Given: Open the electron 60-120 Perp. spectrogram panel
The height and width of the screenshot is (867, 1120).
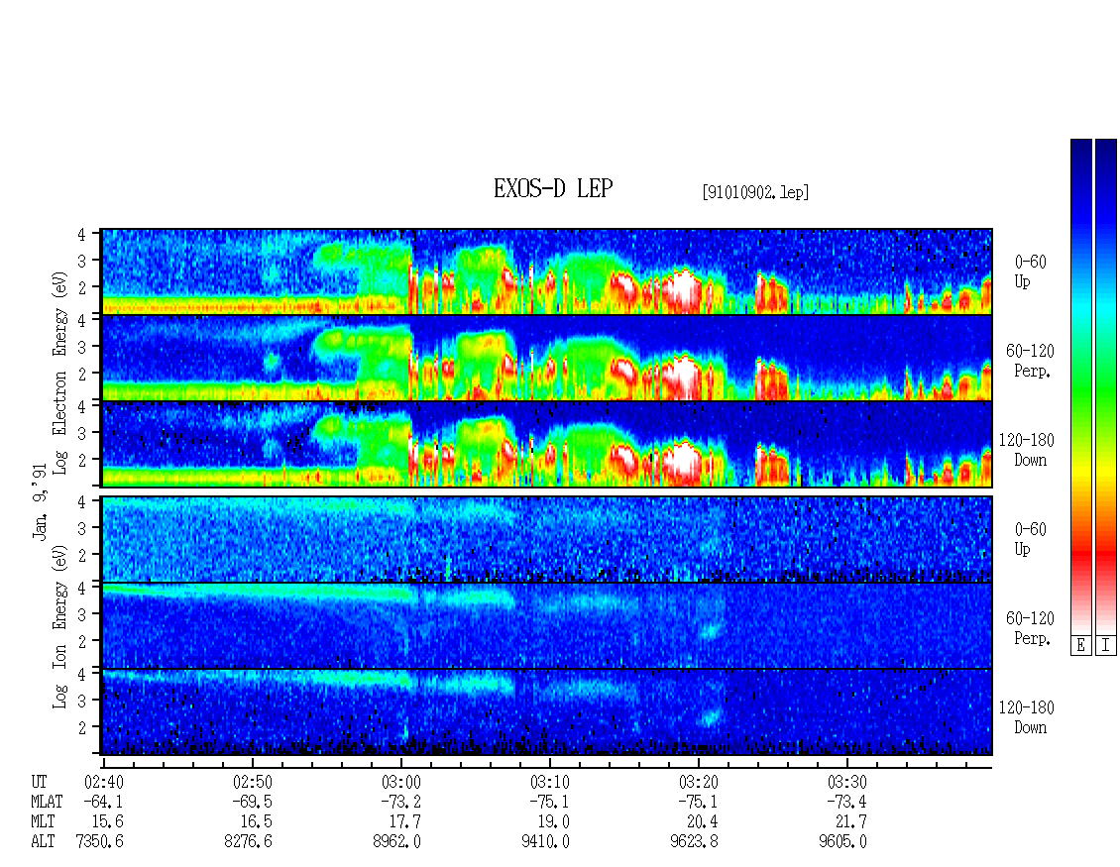Looking at the screenshot, I should click(547, 358).
